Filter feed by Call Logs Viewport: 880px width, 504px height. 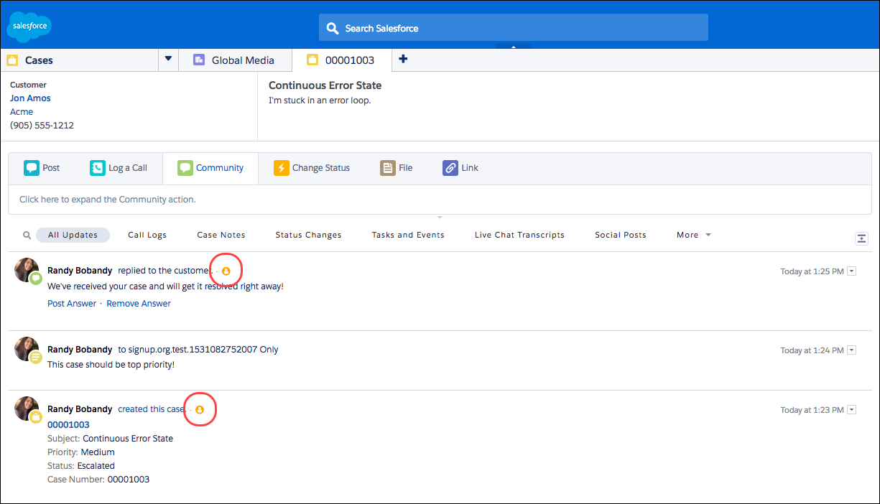(147, 235)
